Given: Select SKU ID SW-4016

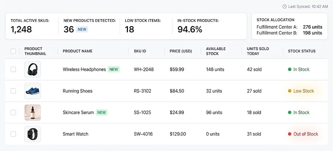Looking at the screenshot, I should pos(143,134).
